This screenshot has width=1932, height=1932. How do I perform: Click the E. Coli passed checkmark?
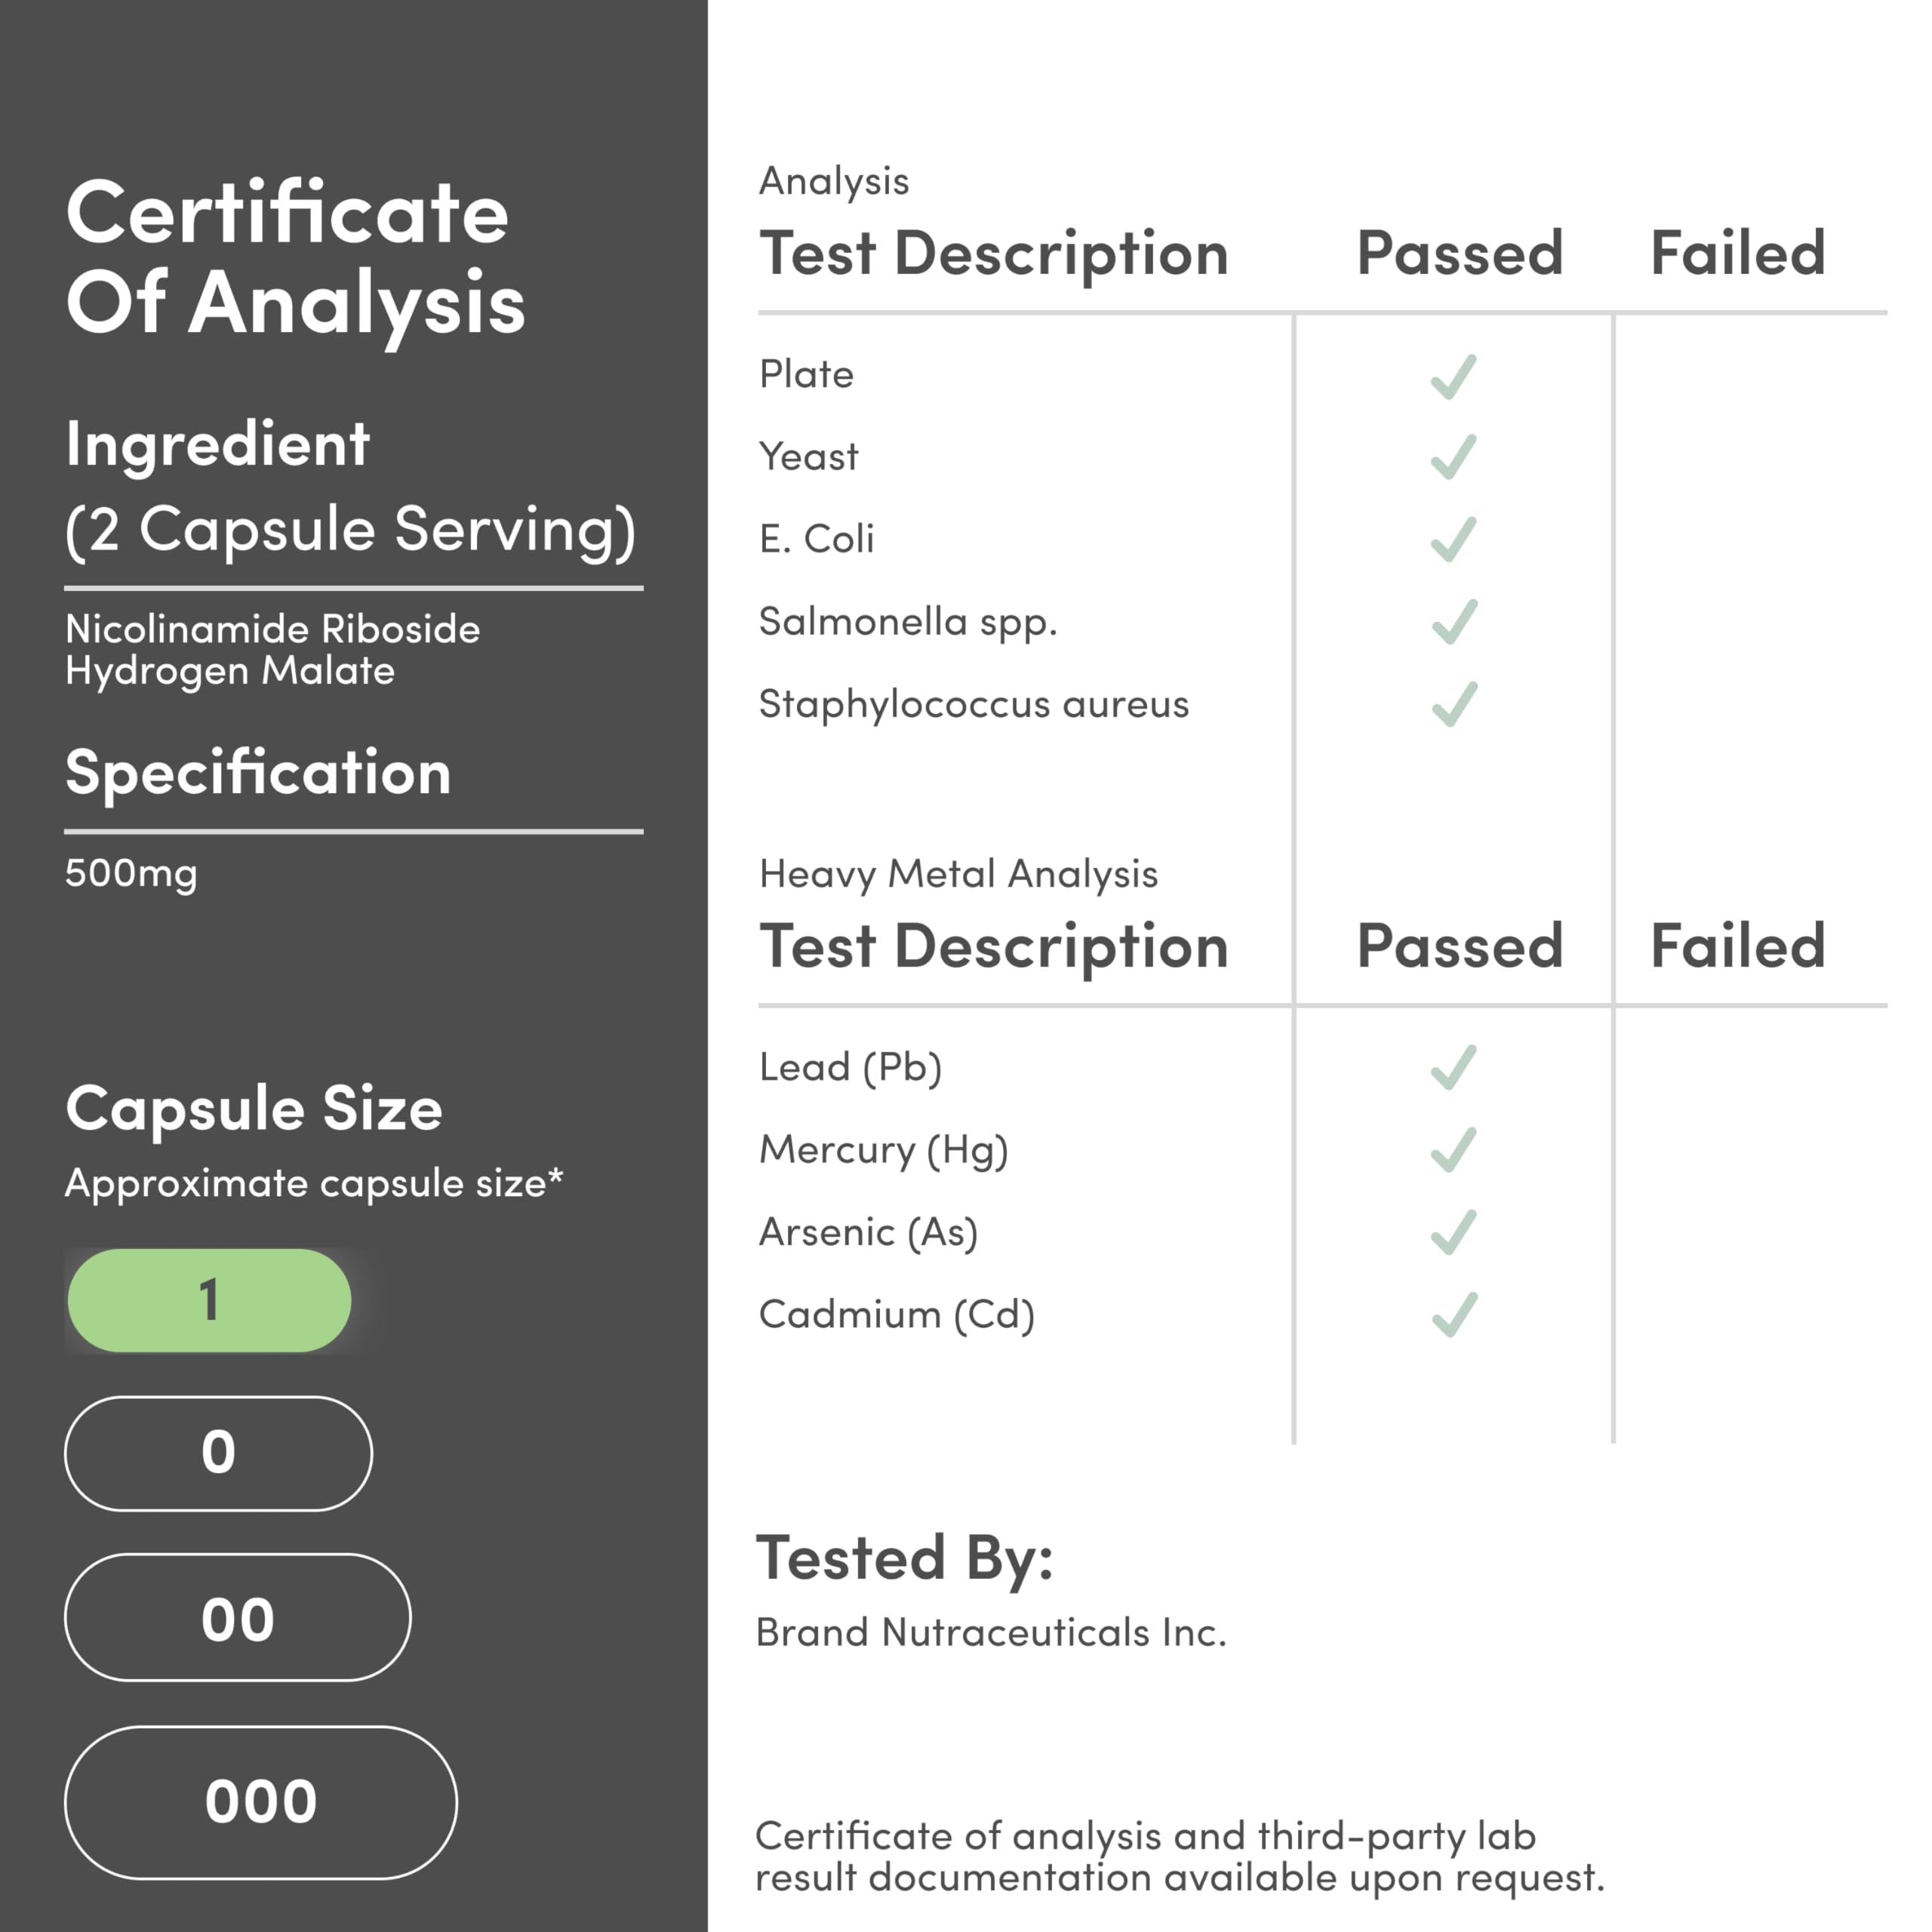coord(1453,539)
